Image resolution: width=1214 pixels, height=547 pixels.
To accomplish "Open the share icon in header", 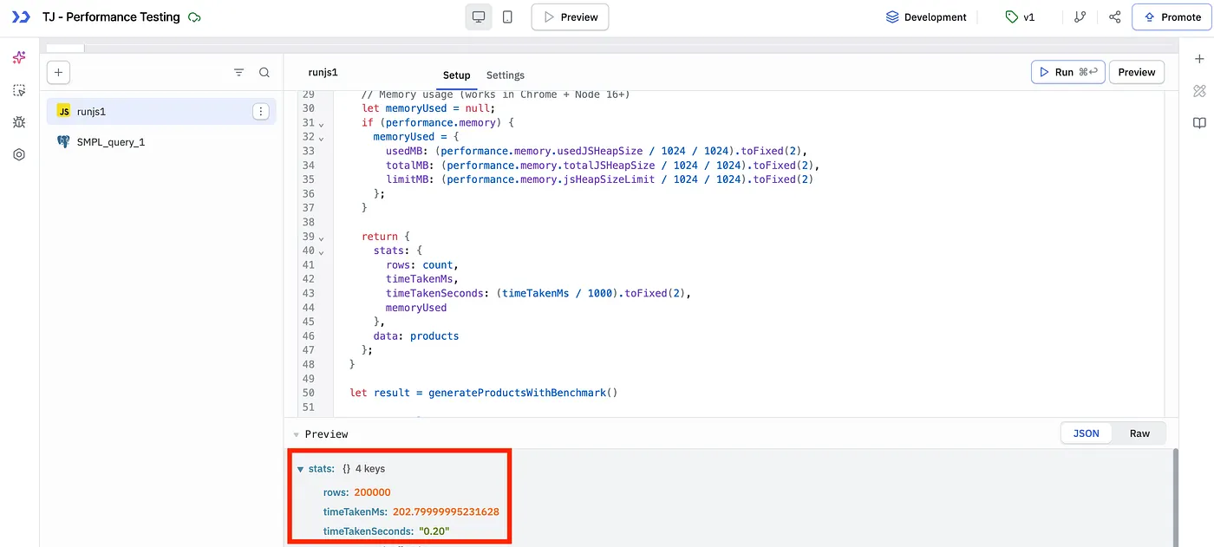I will coord(1115,17).
